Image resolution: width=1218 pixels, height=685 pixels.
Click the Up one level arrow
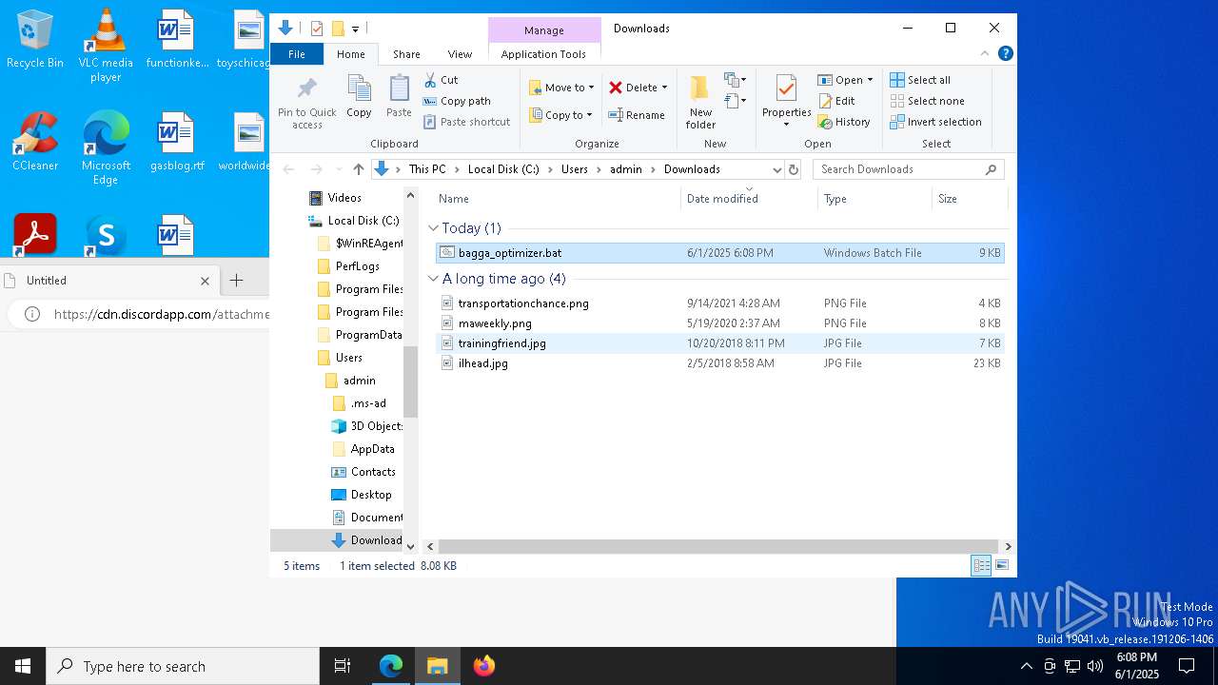pos(358,169)
